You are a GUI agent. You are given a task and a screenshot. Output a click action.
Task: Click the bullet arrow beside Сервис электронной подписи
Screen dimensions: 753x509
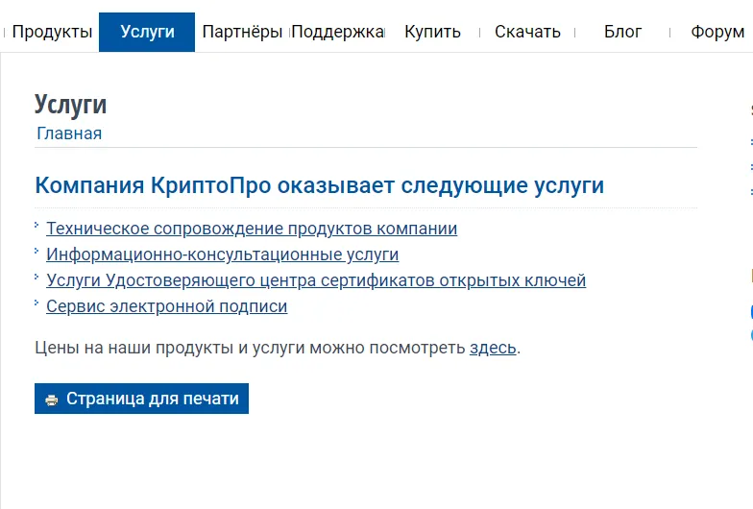coord(37,303)
